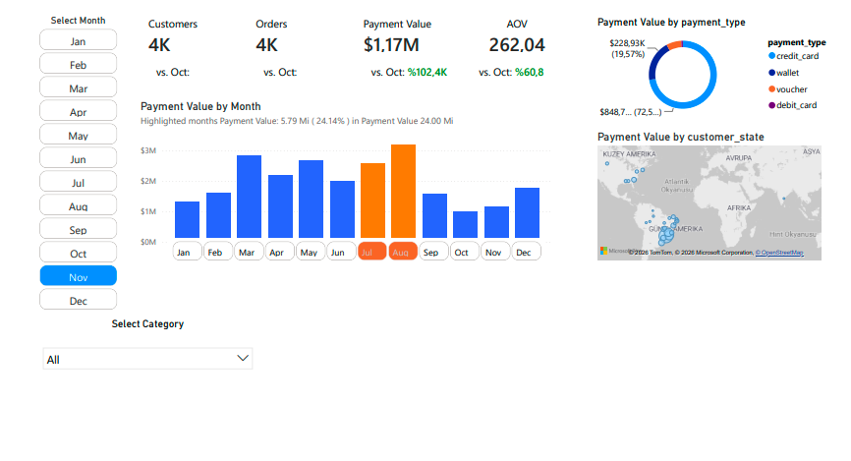Click the highlighted Aug chip under the chart

pyautogui.click(x=403, y=252)
